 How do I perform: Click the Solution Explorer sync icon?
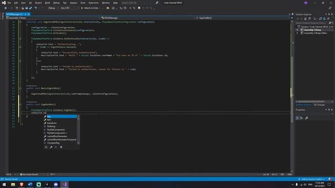(x=320, y=19)
